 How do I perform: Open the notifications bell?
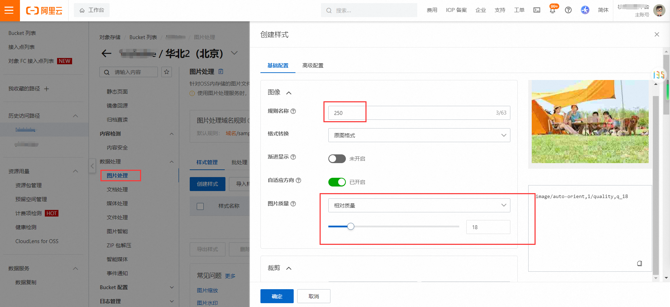point(552,10)
